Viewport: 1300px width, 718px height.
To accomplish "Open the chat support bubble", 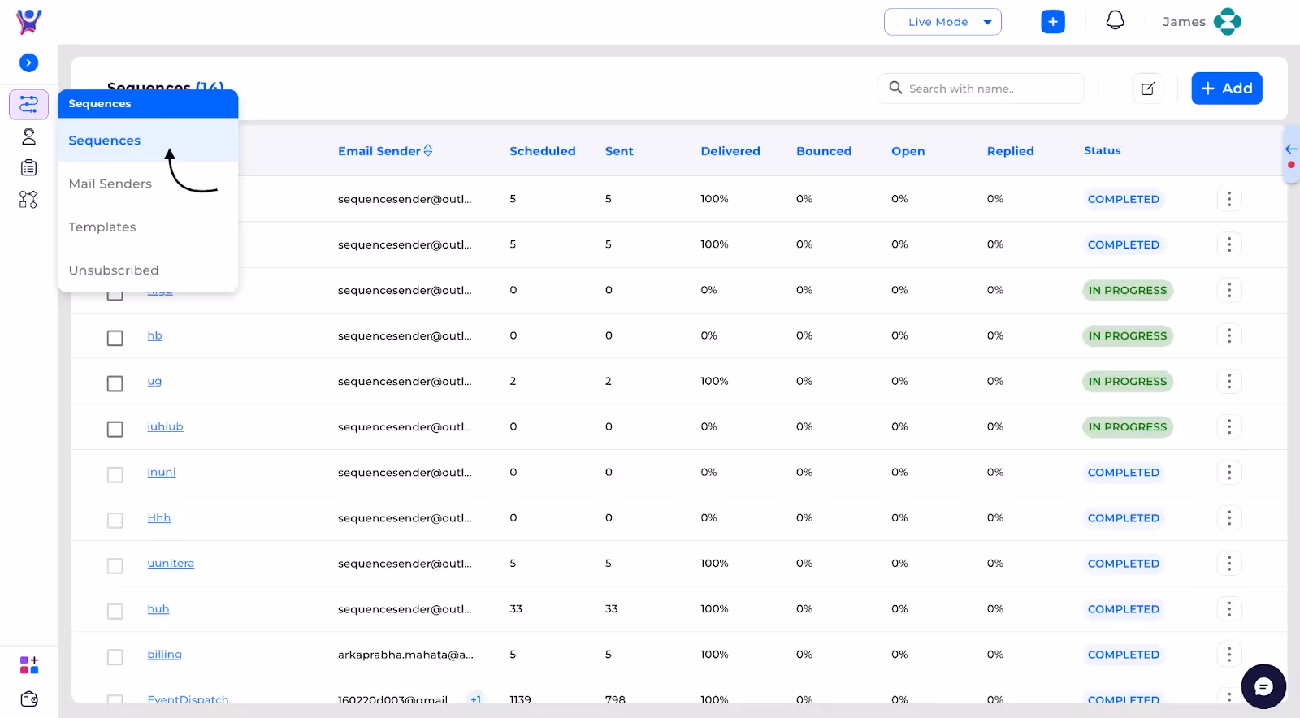I will tap(1263, 687).
